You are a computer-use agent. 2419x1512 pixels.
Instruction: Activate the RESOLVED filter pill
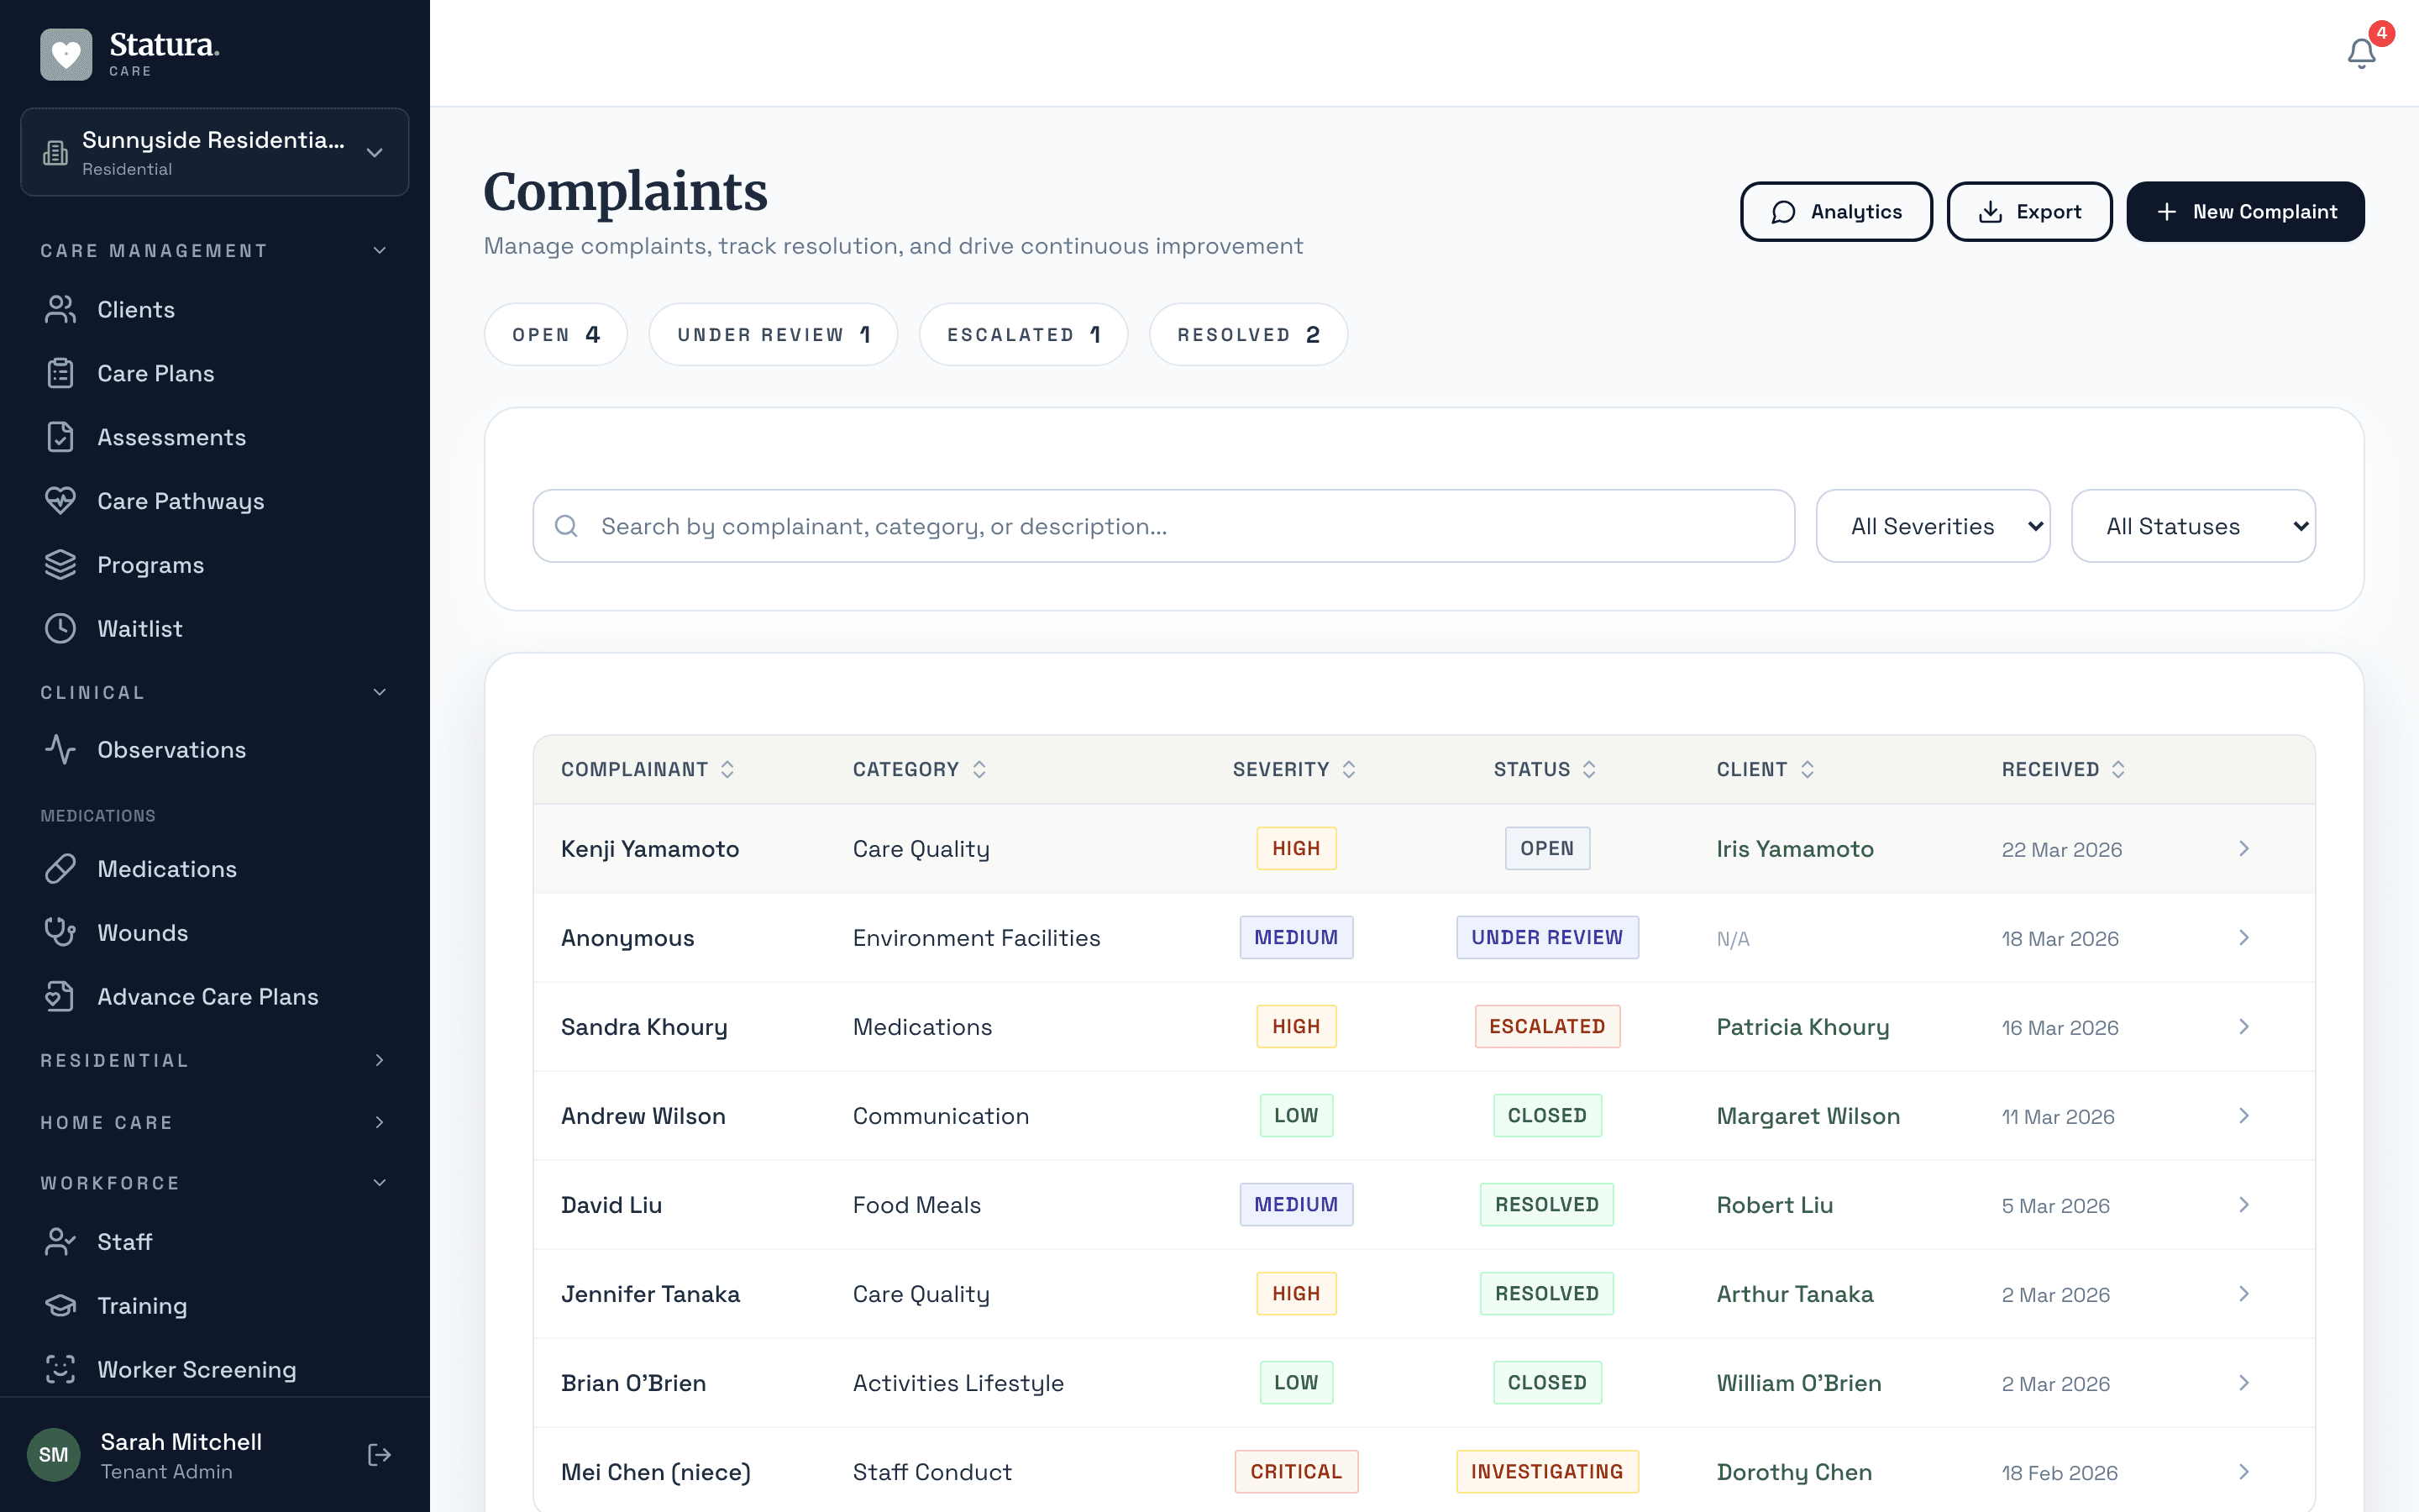coord(1247,334)
